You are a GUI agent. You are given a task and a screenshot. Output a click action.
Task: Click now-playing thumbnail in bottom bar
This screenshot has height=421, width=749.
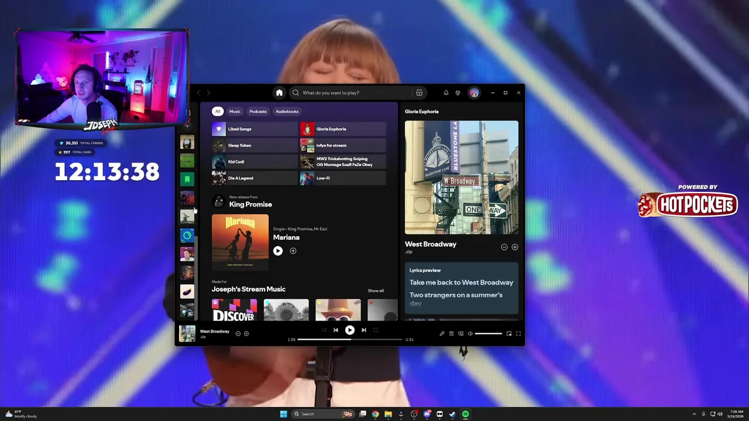187,333
